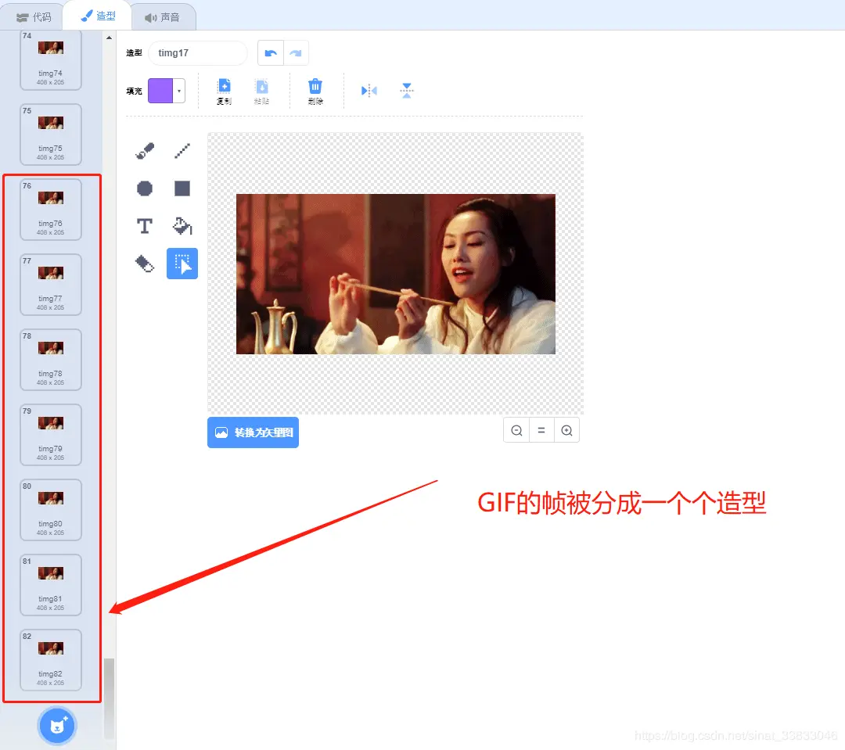The height and width of the screenshot is (750, 845).
Task: Select costume thumbnail timg78
Action: [51, 360]
